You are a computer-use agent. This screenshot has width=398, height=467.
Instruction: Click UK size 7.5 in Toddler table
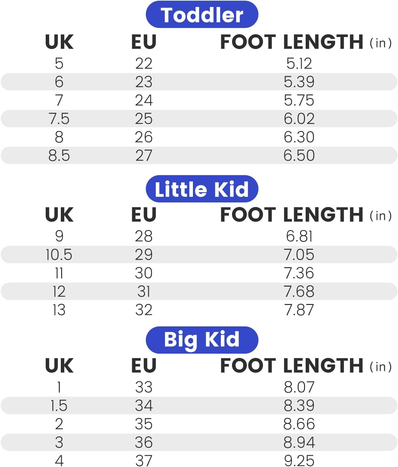[59, 119]
